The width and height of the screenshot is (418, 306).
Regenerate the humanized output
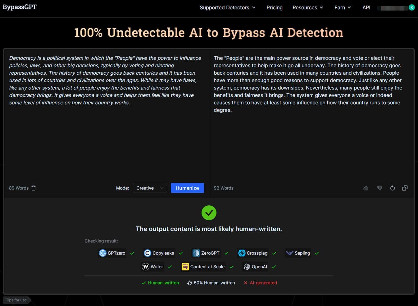392,188
